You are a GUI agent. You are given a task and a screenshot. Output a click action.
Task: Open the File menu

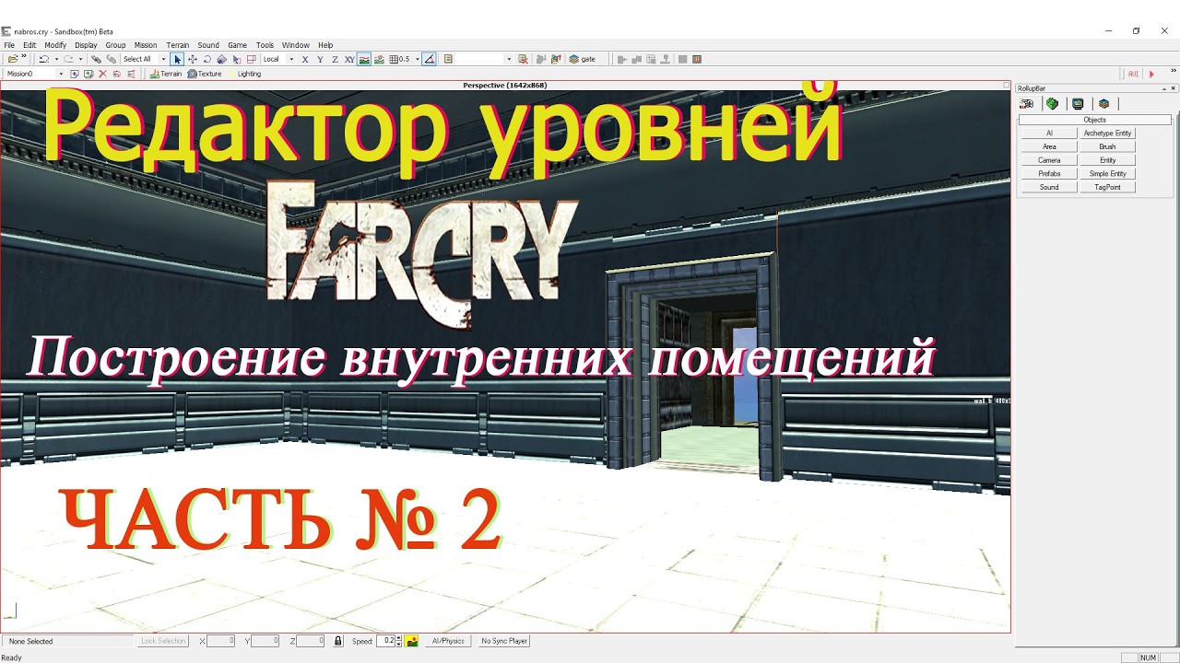9,45
